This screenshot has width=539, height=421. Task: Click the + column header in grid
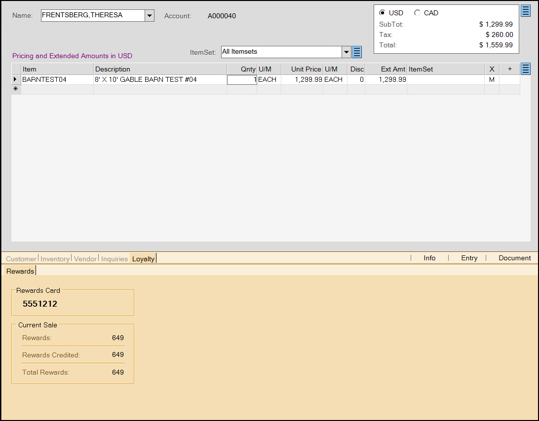509,69
